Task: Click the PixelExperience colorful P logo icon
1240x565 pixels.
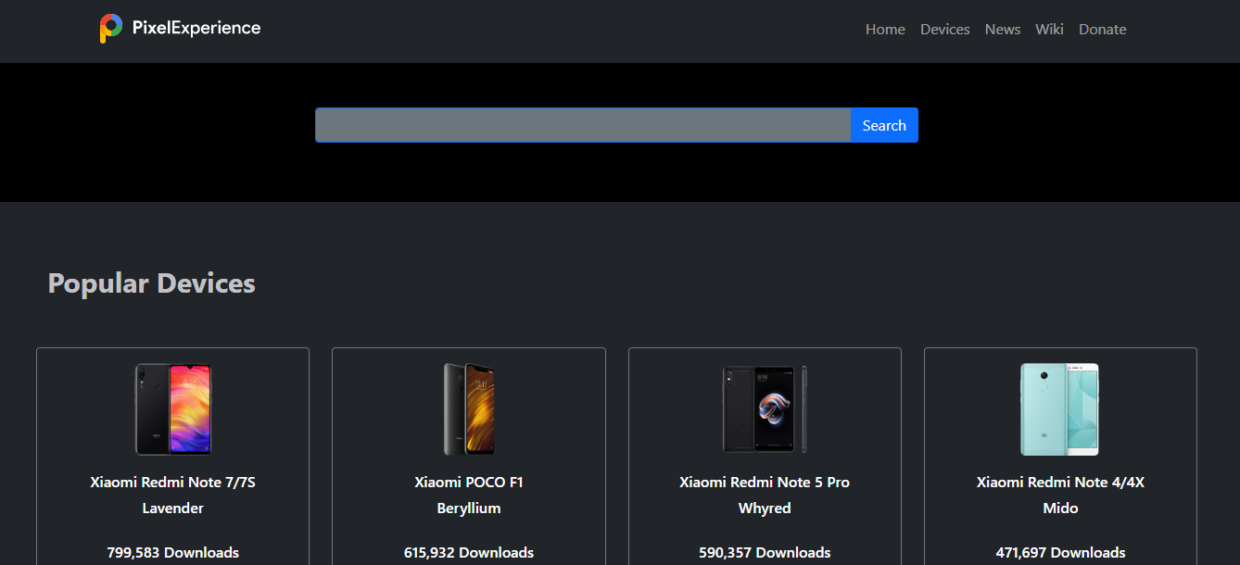Action: point(111,29)
